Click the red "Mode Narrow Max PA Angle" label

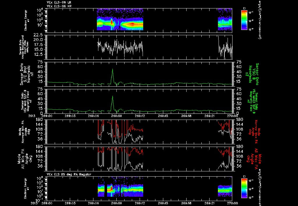(x=254, y=132)
